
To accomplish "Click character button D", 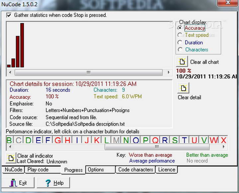I will pos(28,140).
